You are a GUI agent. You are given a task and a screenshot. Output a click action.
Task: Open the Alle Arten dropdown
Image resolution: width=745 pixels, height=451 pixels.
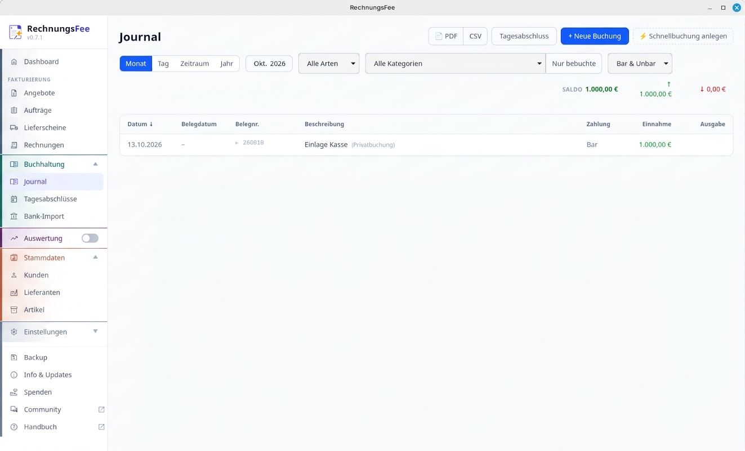click(x=329, y=64)
